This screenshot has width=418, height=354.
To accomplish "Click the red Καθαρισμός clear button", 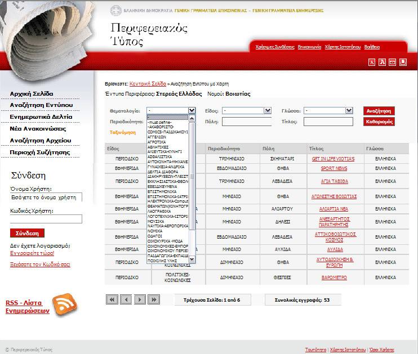I will [379, 122].
